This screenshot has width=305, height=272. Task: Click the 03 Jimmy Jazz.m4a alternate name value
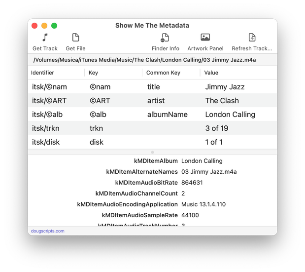point(209,172)
